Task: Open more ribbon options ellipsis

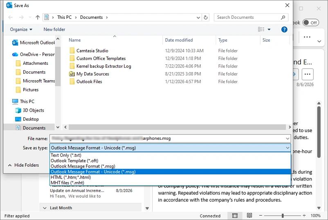Action: click(x=307, y=37)
